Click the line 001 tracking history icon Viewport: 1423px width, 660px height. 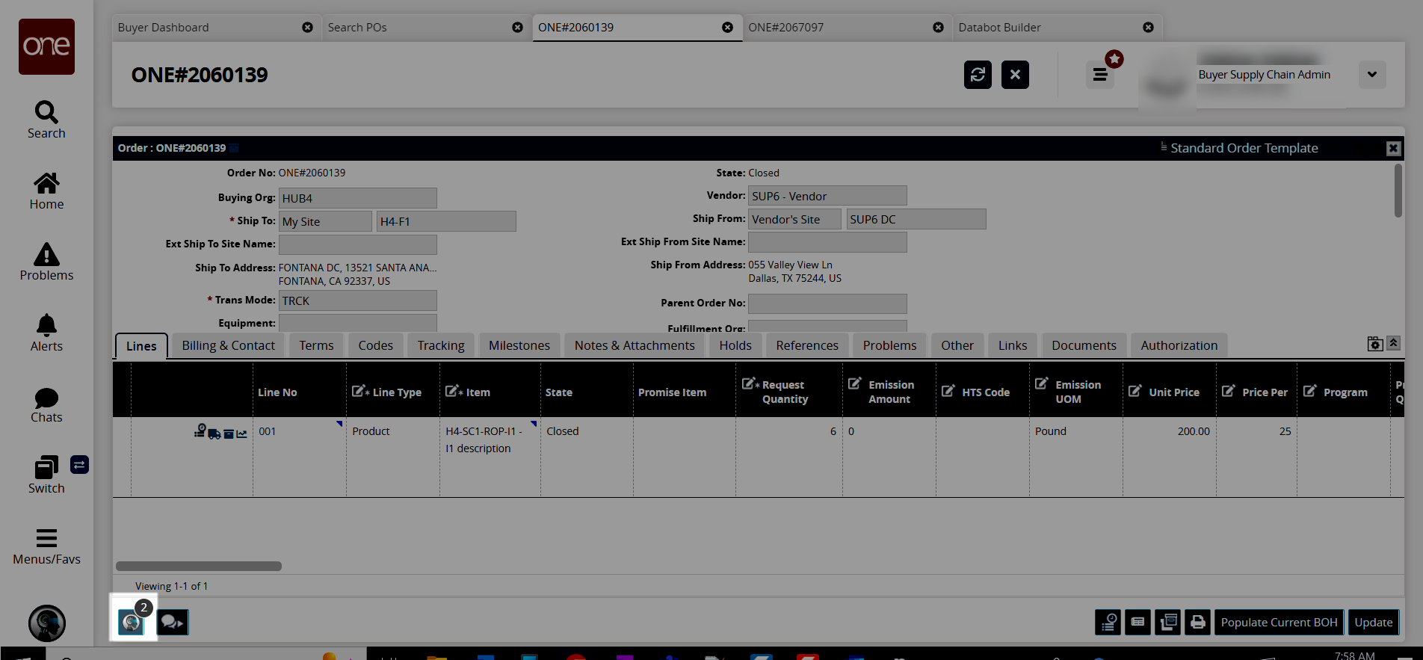coord(200,431)
